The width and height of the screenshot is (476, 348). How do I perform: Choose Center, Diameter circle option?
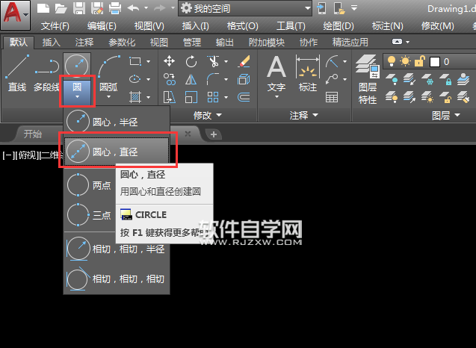[117, 152]
